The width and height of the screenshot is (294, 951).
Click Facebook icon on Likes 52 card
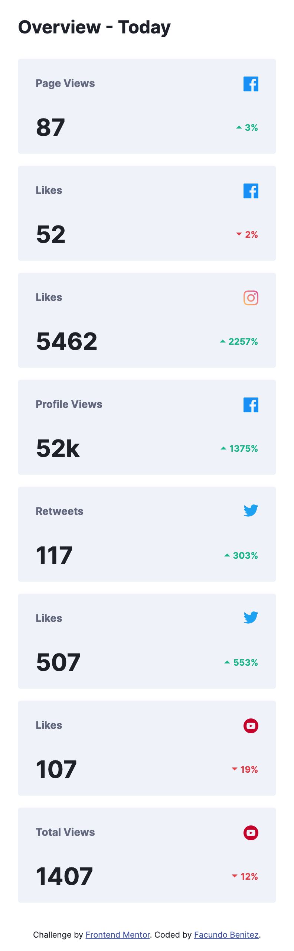pyautogui.click(x=251, y=191)
